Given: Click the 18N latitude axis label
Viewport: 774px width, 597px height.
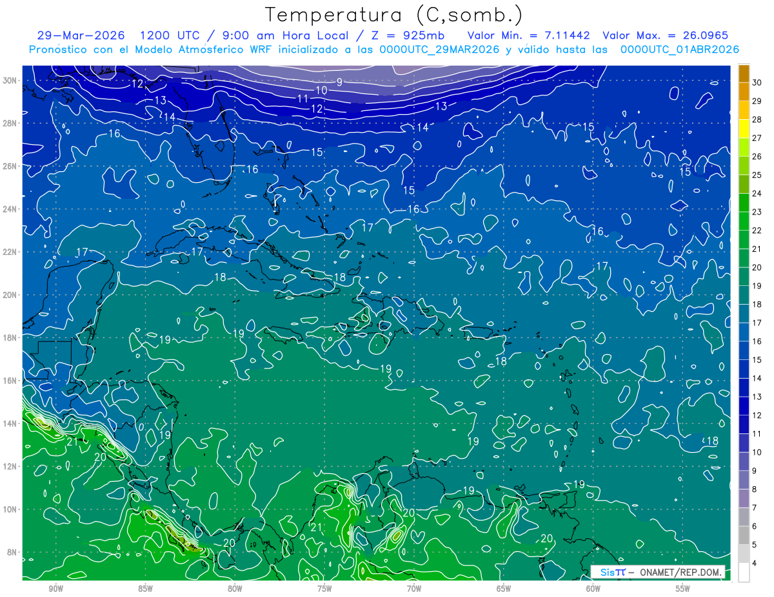Looking at the screenshot, I should (x=10, y=337).
